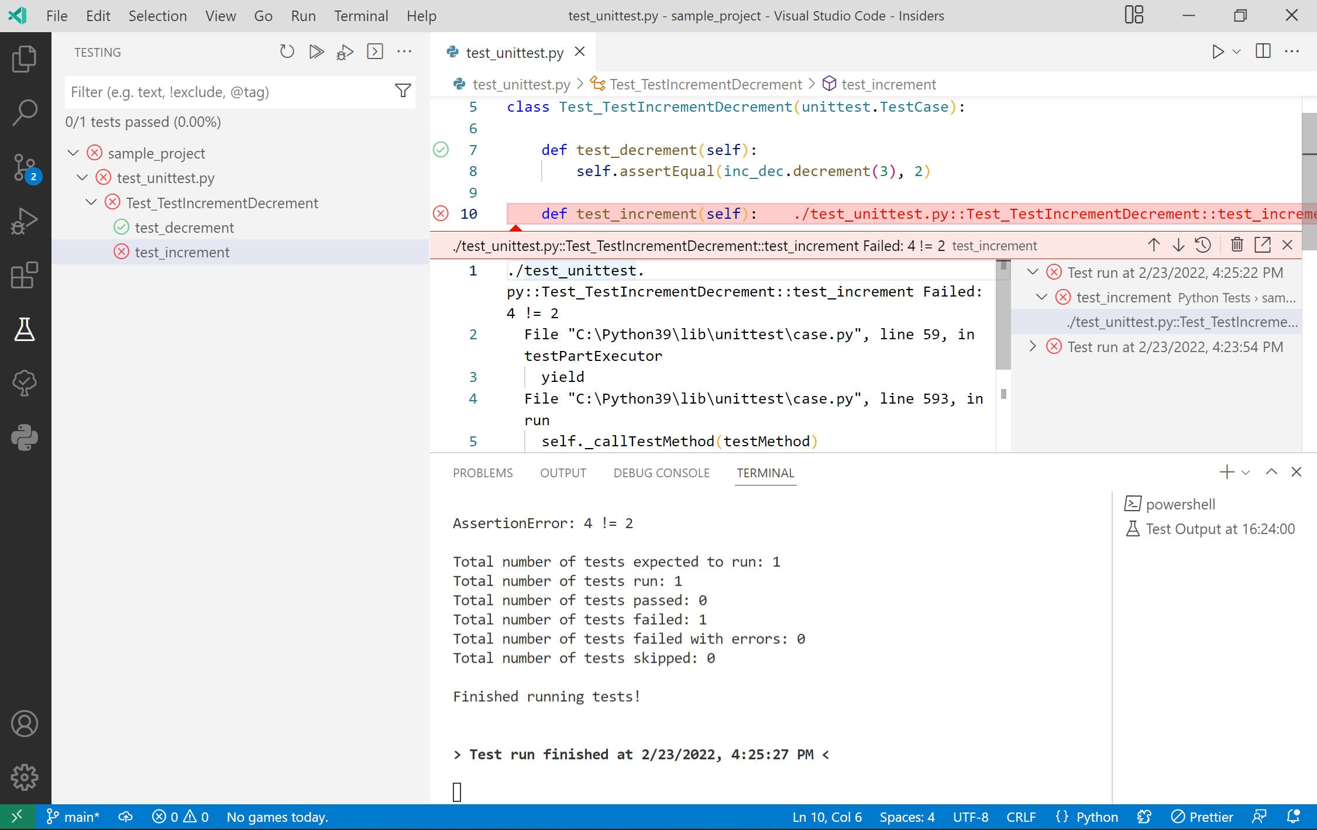
Task: Click failed gutter icon on line 10
Action: [441, 213]
